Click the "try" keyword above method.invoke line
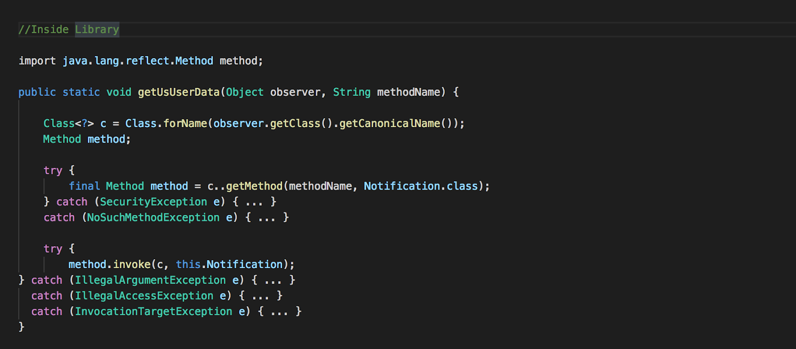This screenshot has width=796, height=349. point(53,248)
